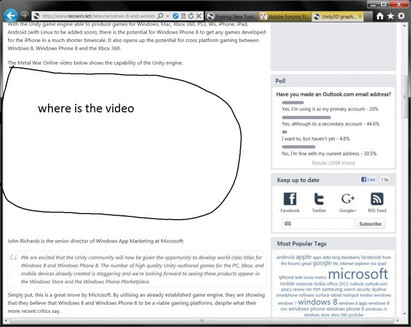Click the 'Metal War Online video below' sentence
This screenshot has height=327, width=411.
[95, 63]
